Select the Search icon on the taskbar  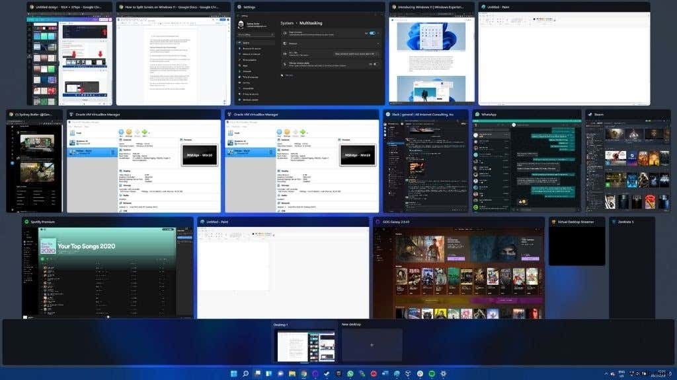click(245, 373)
